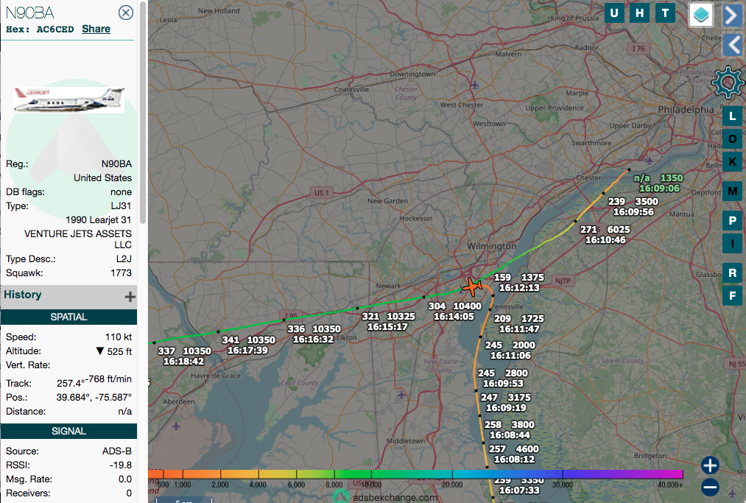
Task: Select the orange aircraft icon near Wilmington
Action: point(472,287)
